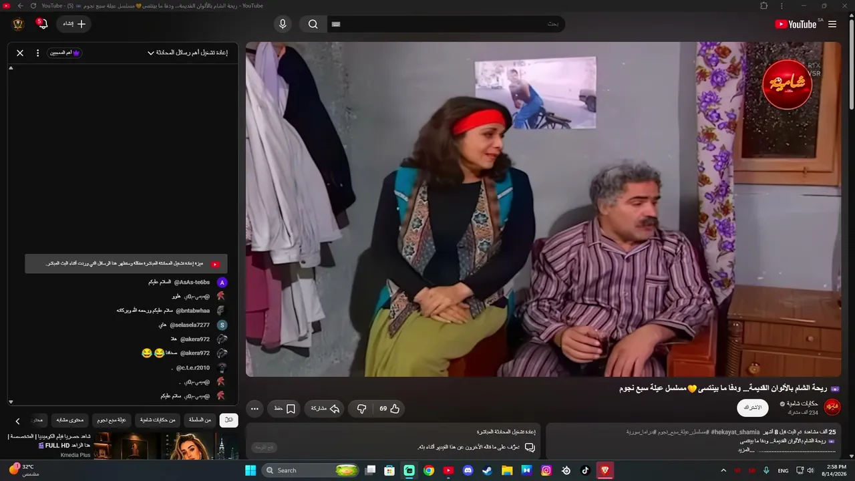The width and height of the screenshot is (855, 481).
Task: Open the Windows Start menu
Action: tap(250, 470)
